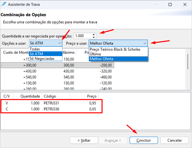
Task: Select the row with cost +130,00
Action: 58,83
